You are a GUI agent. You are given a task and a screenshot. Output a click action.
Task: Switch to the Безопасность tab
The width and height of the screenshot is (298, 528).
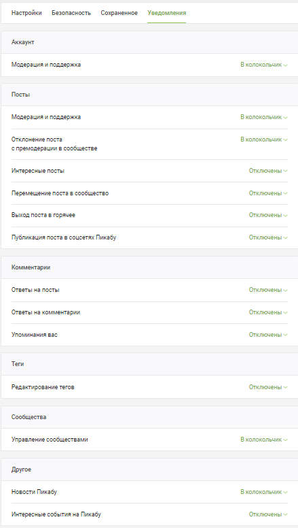71,13
